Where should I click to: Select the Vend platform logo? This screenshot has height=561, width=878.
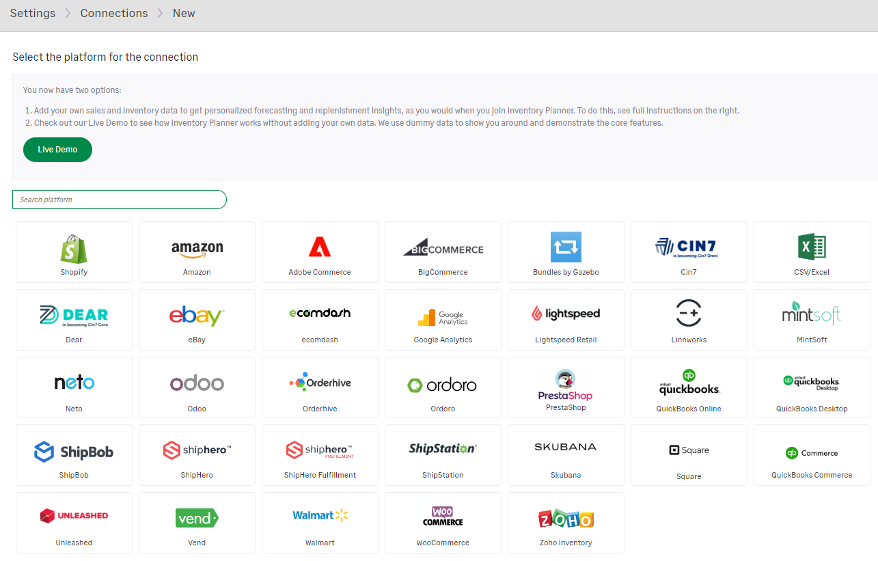[197, 518]
